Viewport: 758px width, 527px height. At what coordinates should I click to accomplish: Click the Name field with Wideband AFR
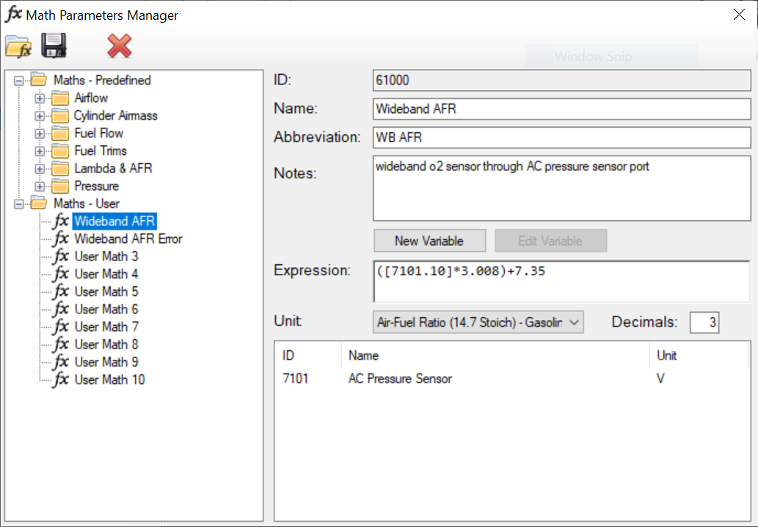(x=561, y=109)
